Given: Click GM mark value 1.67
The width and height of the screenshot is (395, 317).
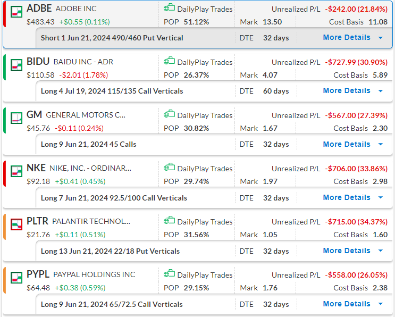Looking at the screenshot, I should (x=270, y=128).
